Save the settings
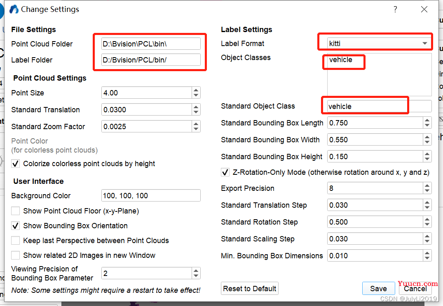The height and width of the screenshot is (306, 443). click(379, 288)
